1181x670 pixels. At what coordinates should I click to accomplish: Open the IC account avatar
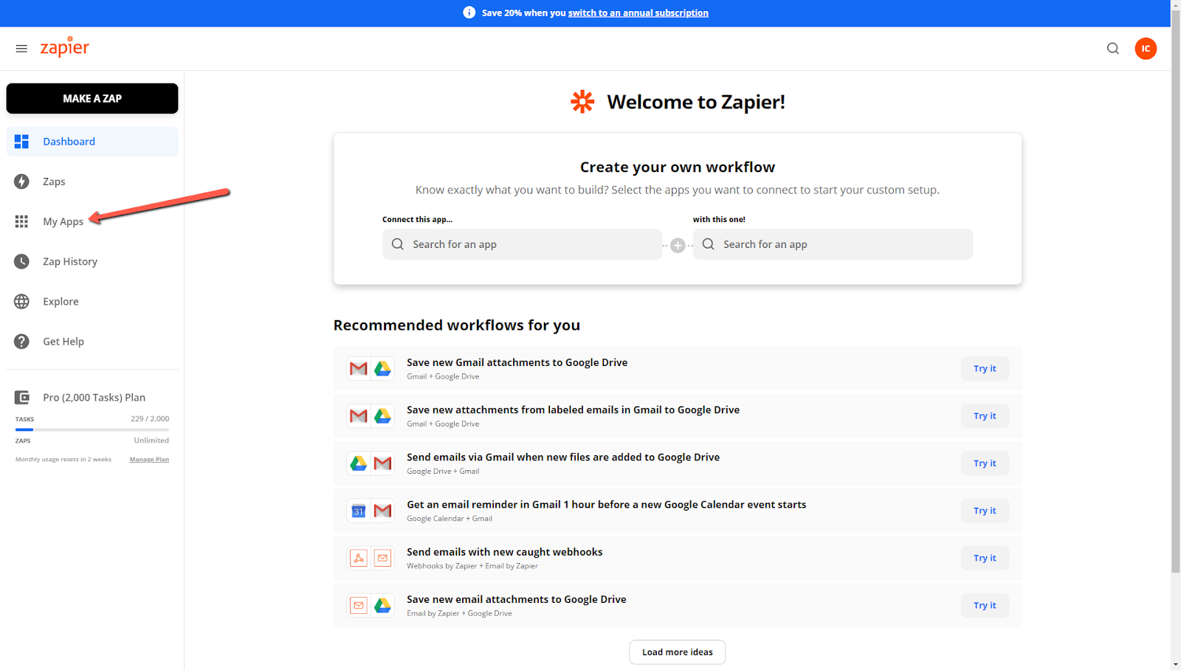point(1146,49)
